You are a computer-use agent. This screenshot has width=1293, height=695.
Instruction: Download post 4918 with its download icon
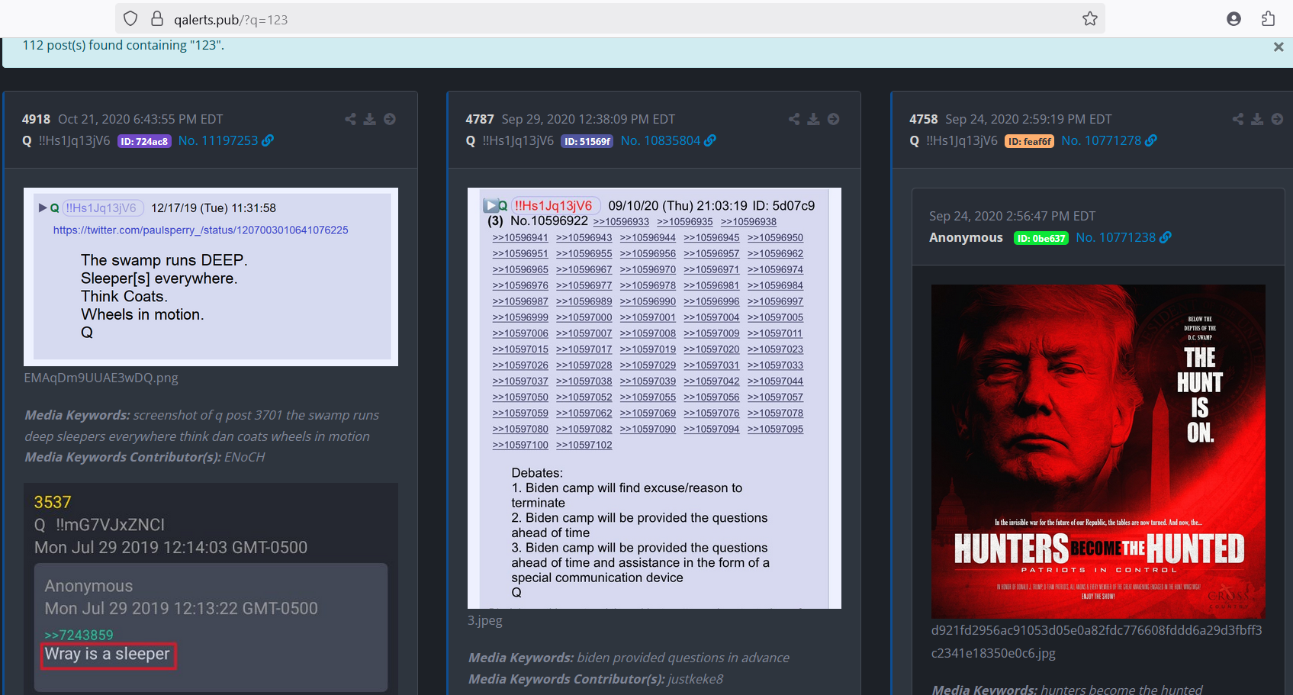[370, 119]
